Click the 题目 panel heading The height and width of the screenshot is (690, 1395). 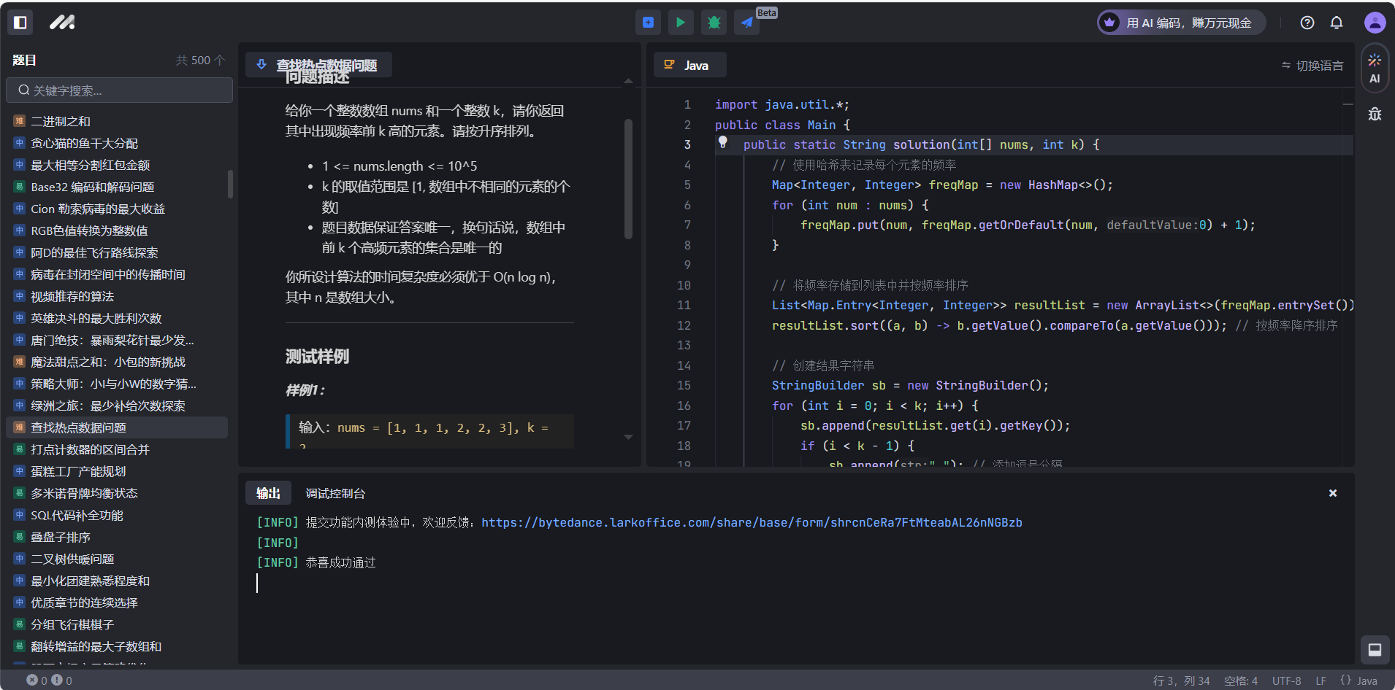[x=24, y=60]
